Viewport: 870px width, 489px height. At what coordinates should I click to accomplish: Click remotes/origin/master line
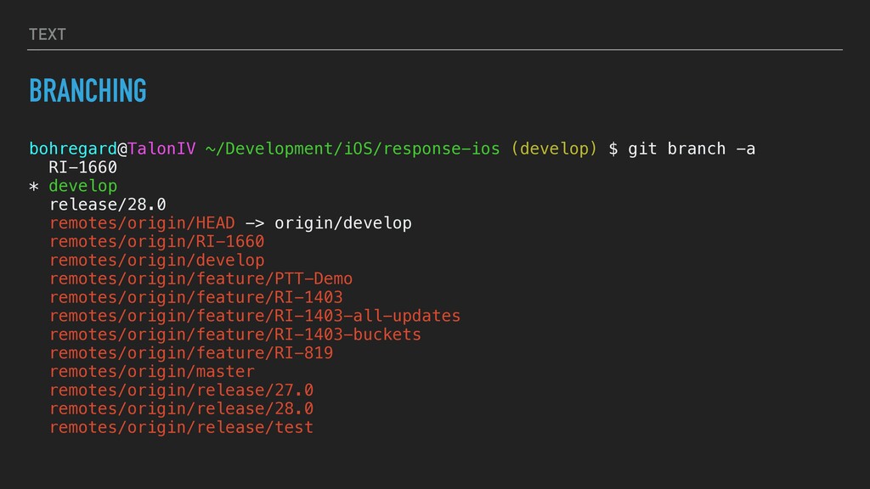coord(151,372)
